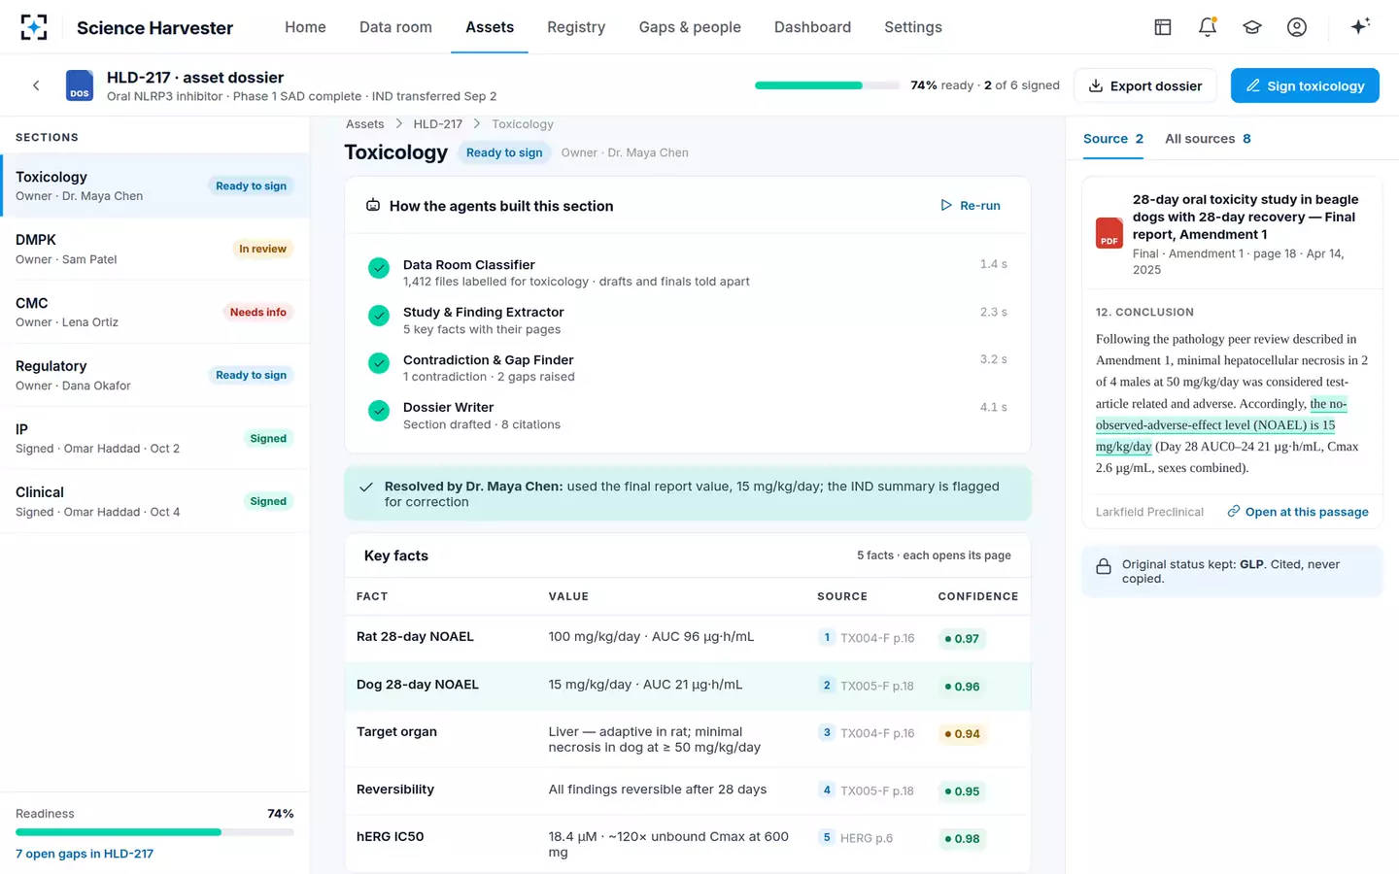This screenshot has width=1399, height=874.
Task: Click the PDF icon of the dog toxicity report
Action: point(1109,233)
